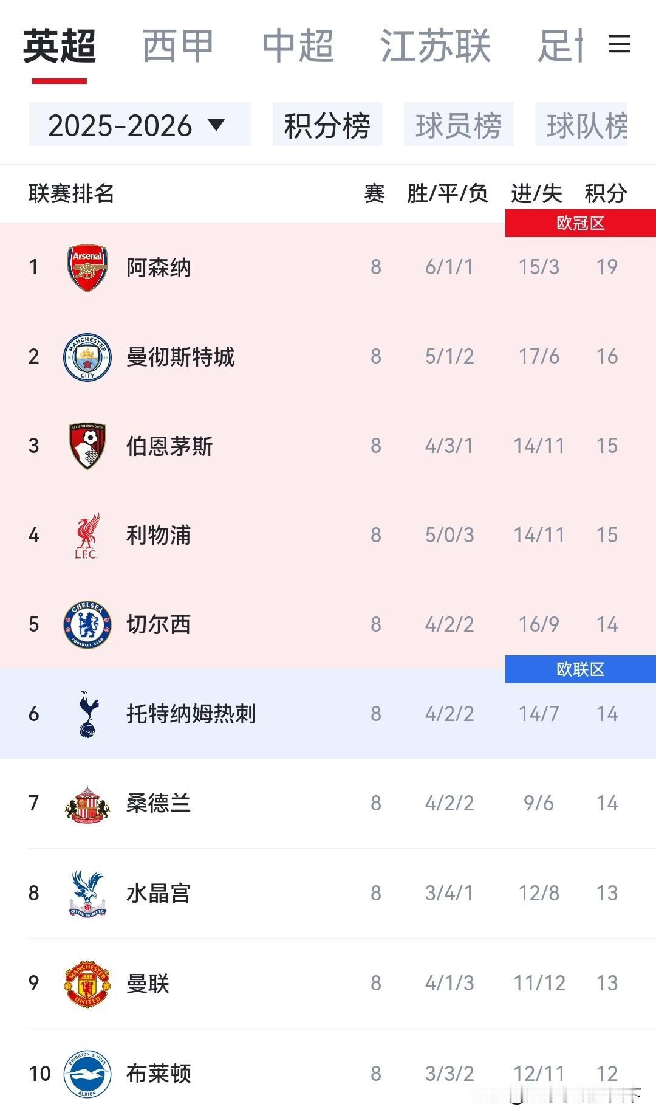Open the 曼联 team name link
The image size is (656, 1118).
point(148,983)
